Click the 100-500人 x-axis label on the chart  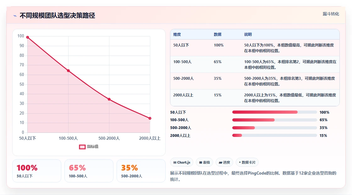68,138
